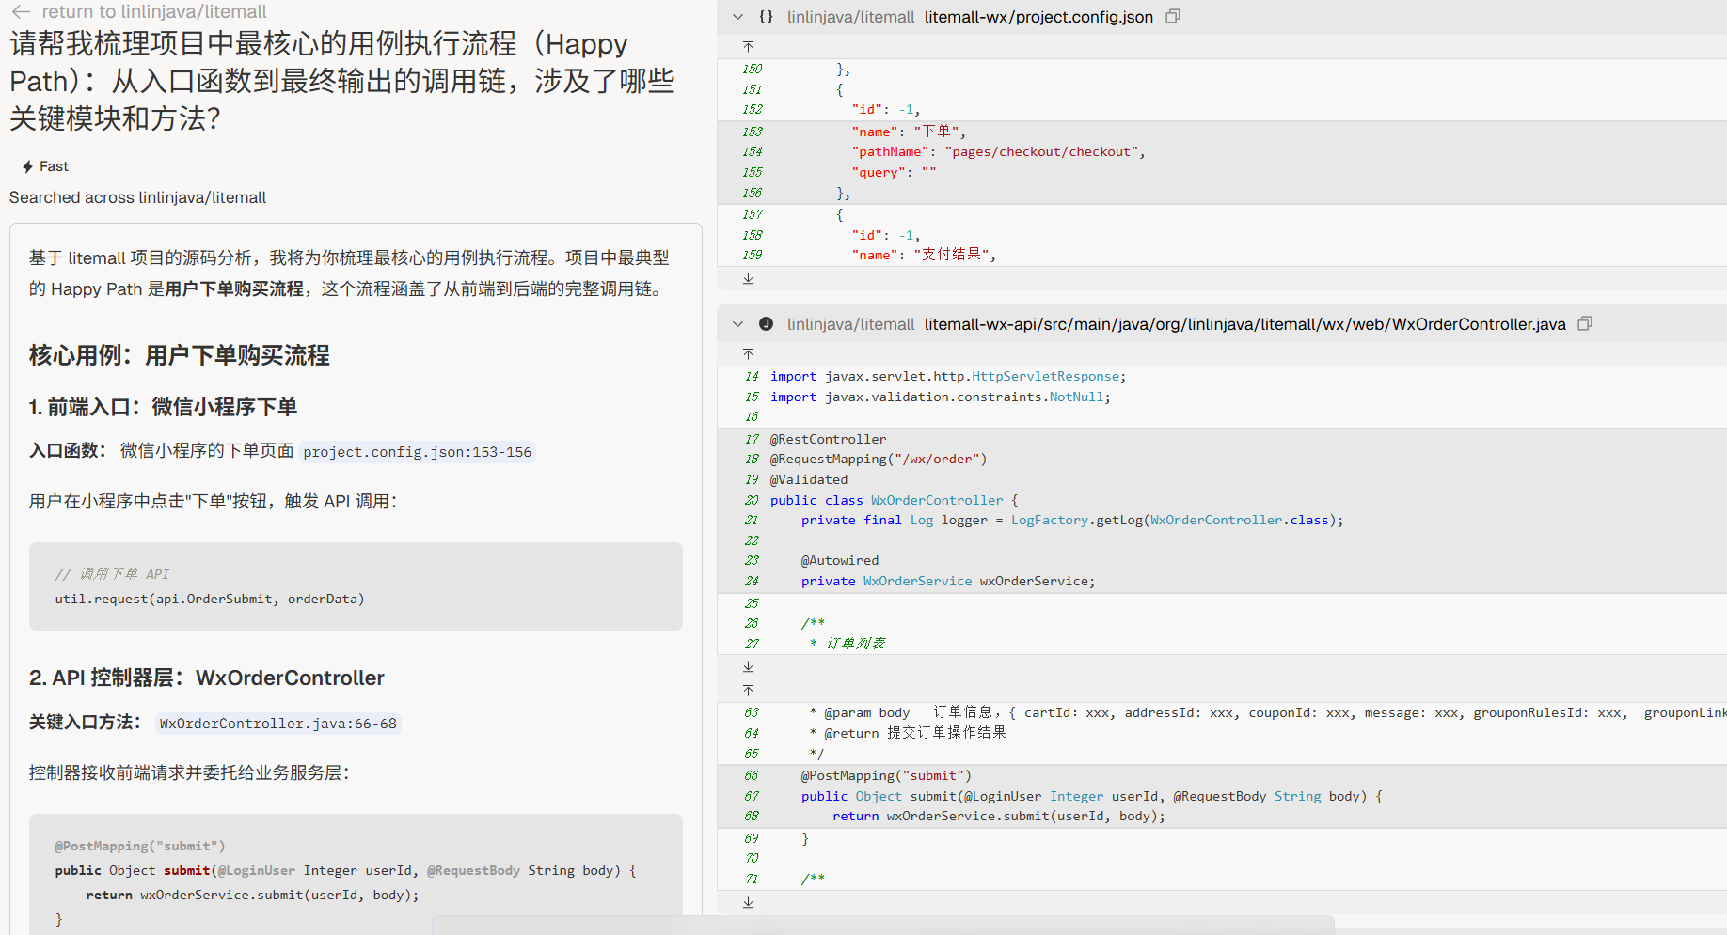The image size is (1727, 935).
Task: Show lines below line 159 in project.config.json
Action: pos(748,278)
